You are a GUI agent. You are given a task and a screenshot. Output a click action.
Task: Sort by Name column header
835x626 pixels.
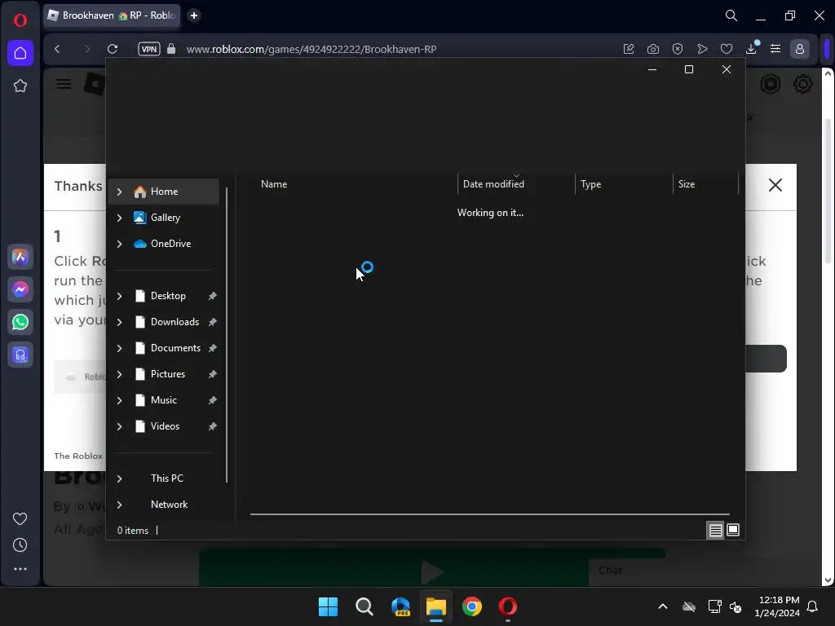354,184
